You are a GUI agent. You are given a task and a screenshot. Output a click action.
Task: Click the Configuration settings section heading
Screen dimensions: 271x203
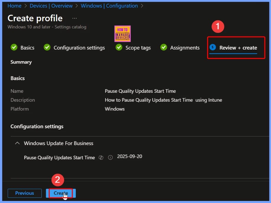point(37,126)
